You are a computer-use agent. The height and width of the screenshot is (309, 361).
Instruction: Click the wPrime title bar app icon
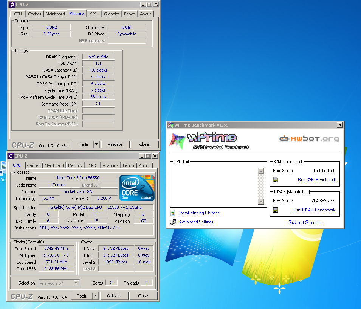pos(170,125)
